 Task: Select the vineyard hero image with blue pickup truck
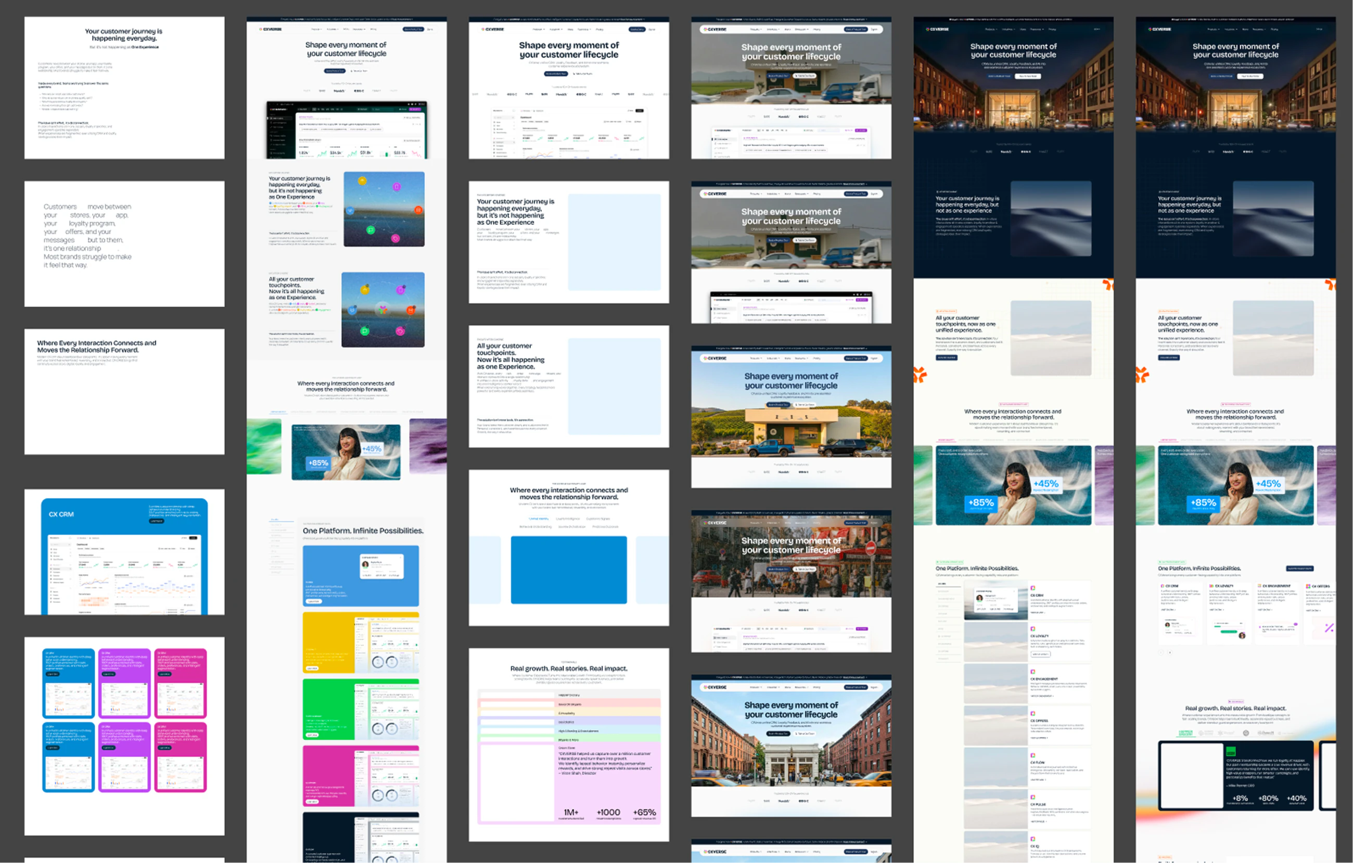click(x=791, y=405)
